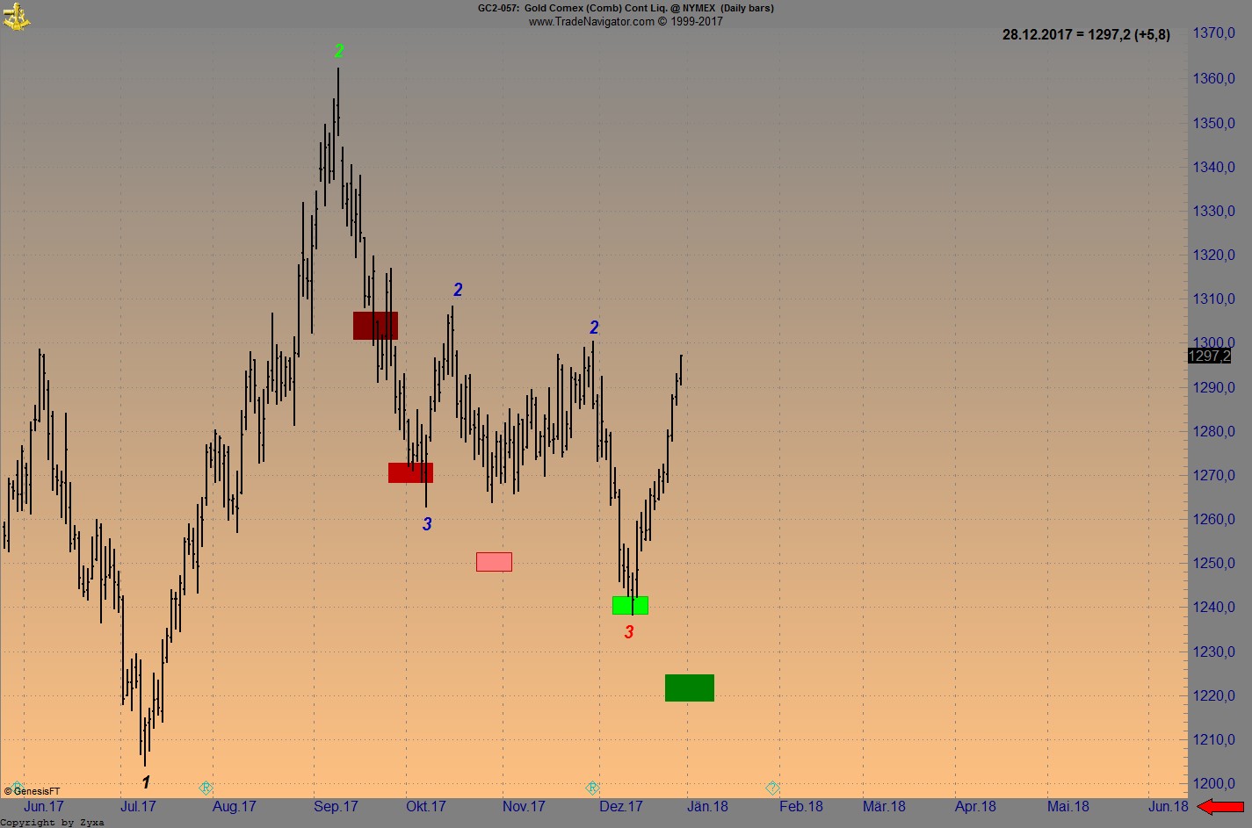
Task: Click the 1370,0 price scale label
Action: [x=1214, y=34]
